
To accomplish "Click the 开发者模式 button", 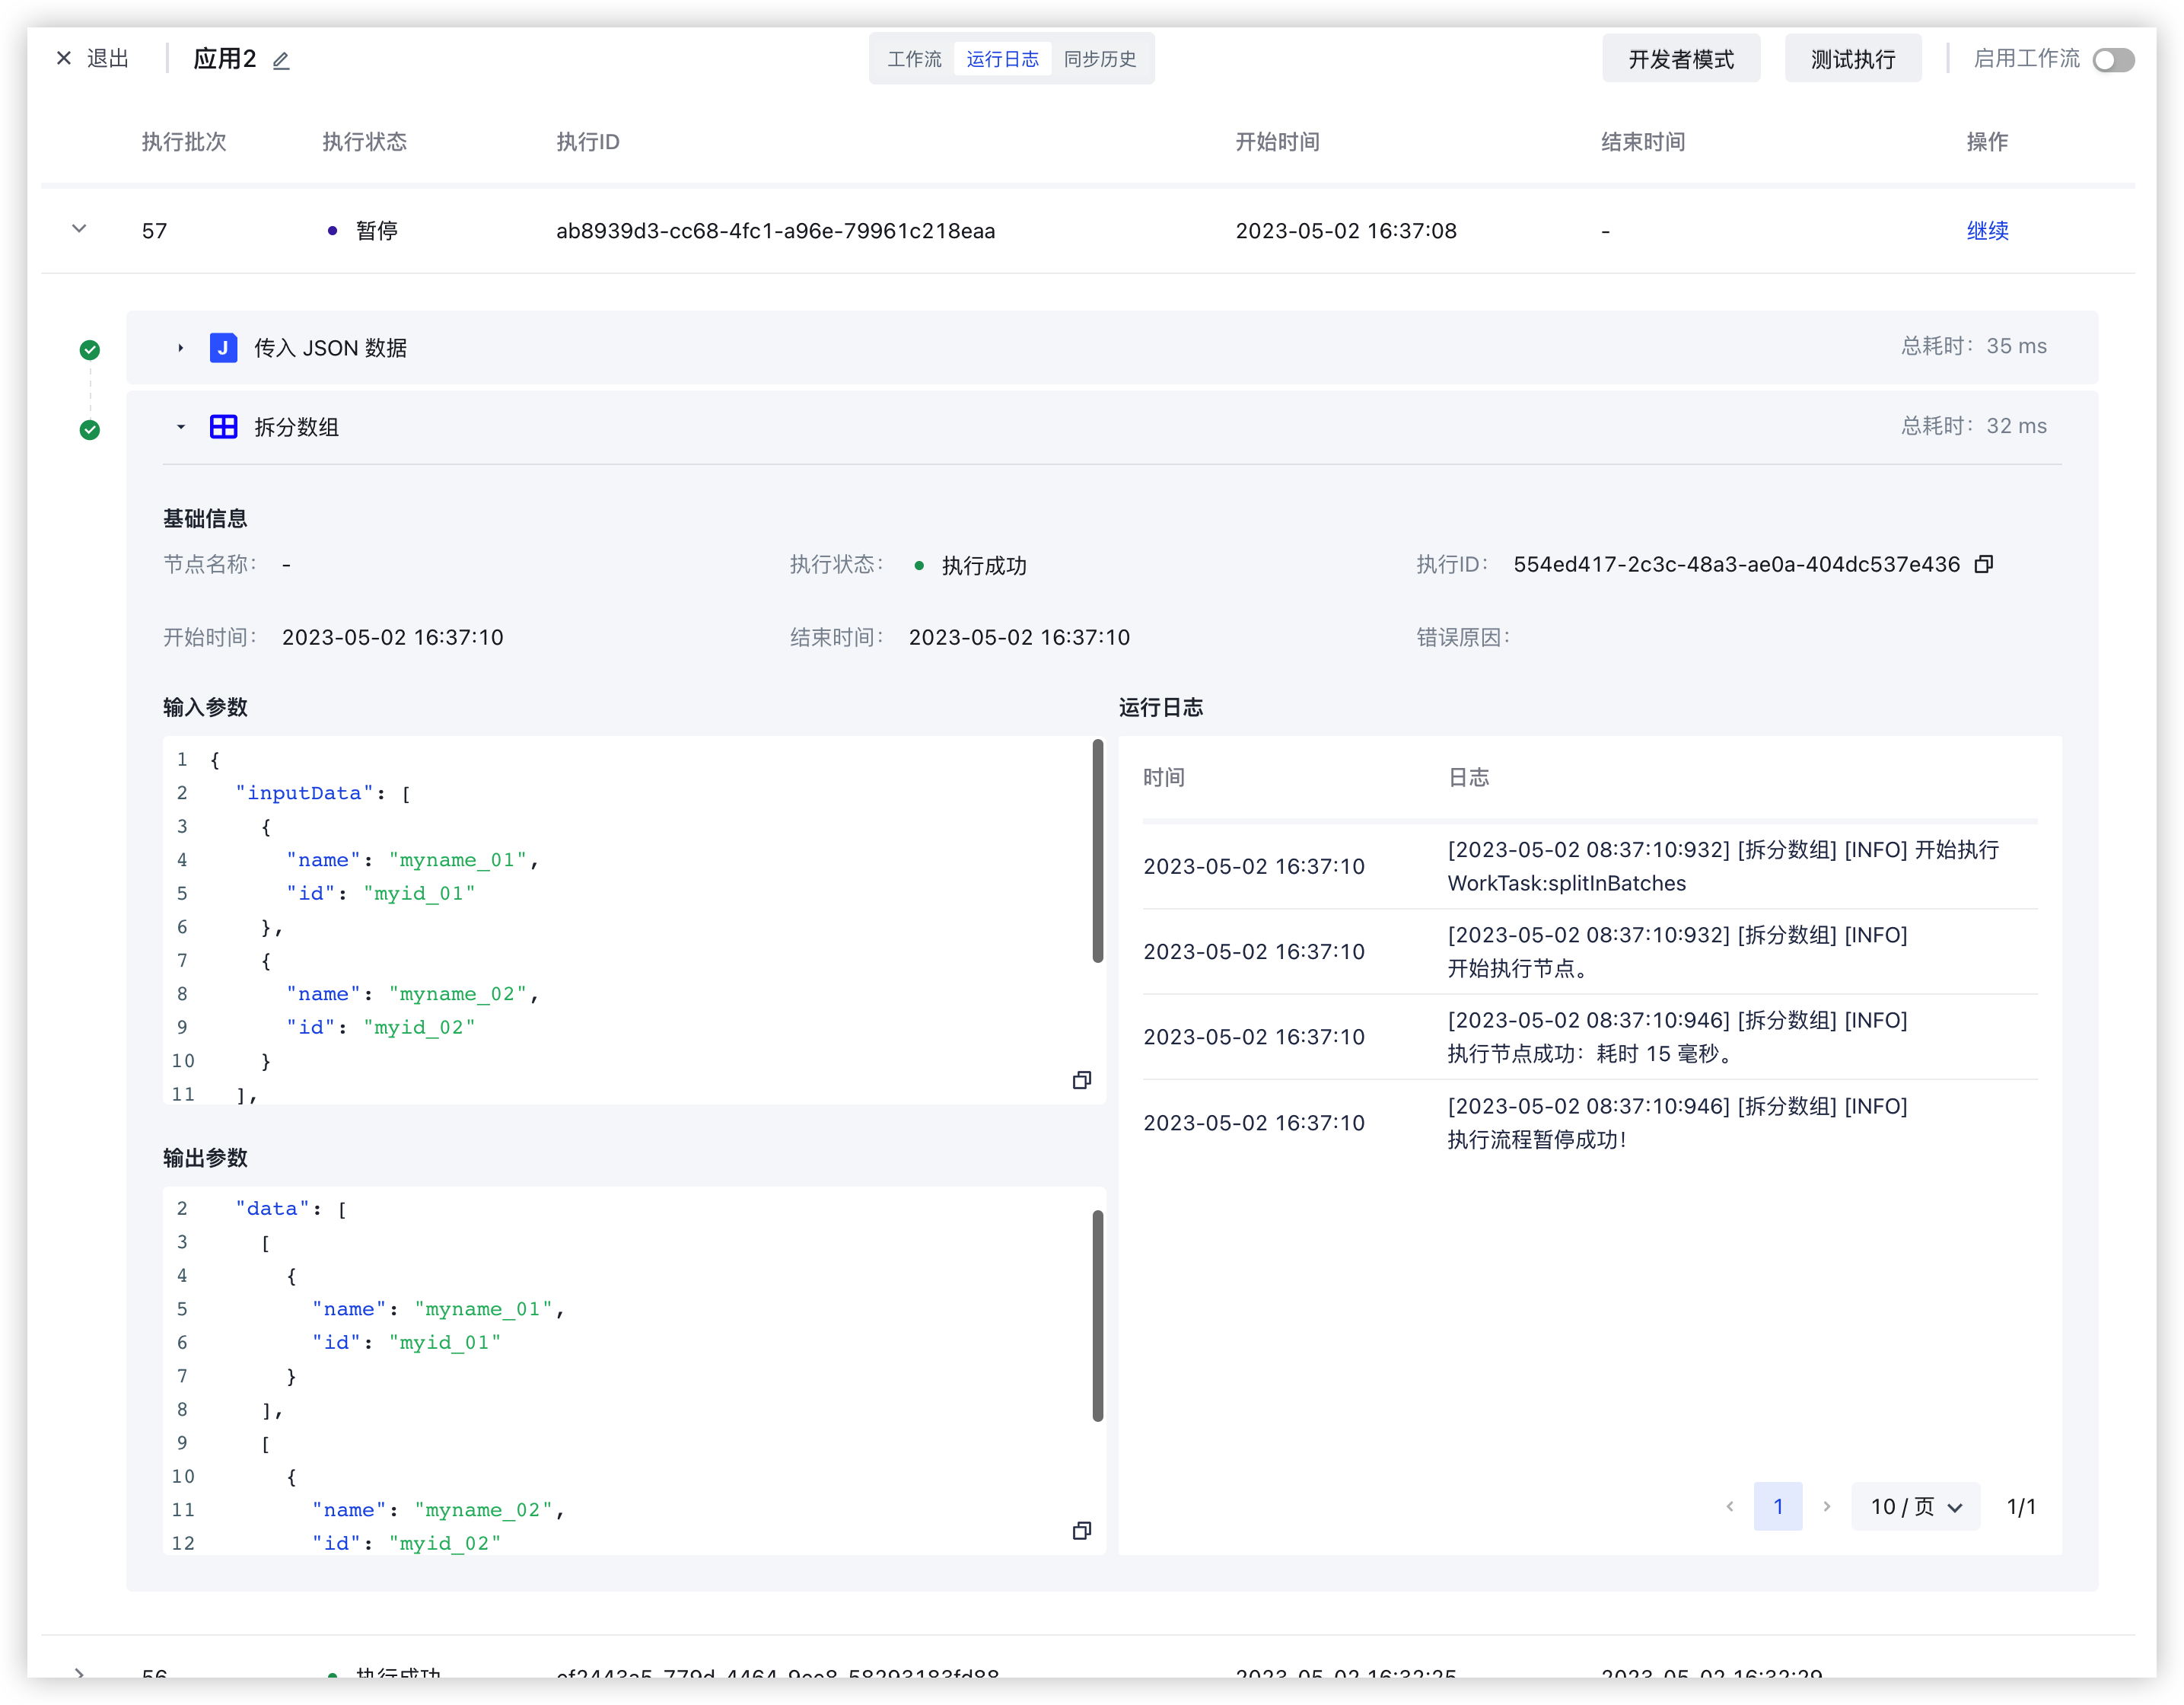I will tap(1680, 59).
